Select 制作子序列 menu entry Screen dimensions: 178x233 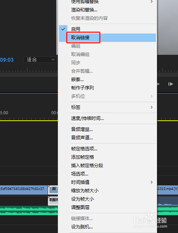point(108,88)
